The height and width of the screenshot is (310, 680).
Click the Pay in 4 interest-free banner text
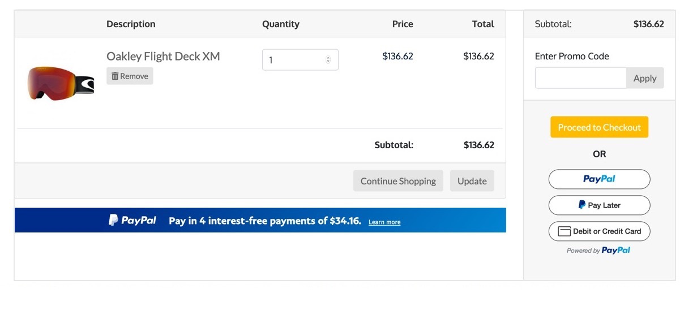[x=264, y=221]
